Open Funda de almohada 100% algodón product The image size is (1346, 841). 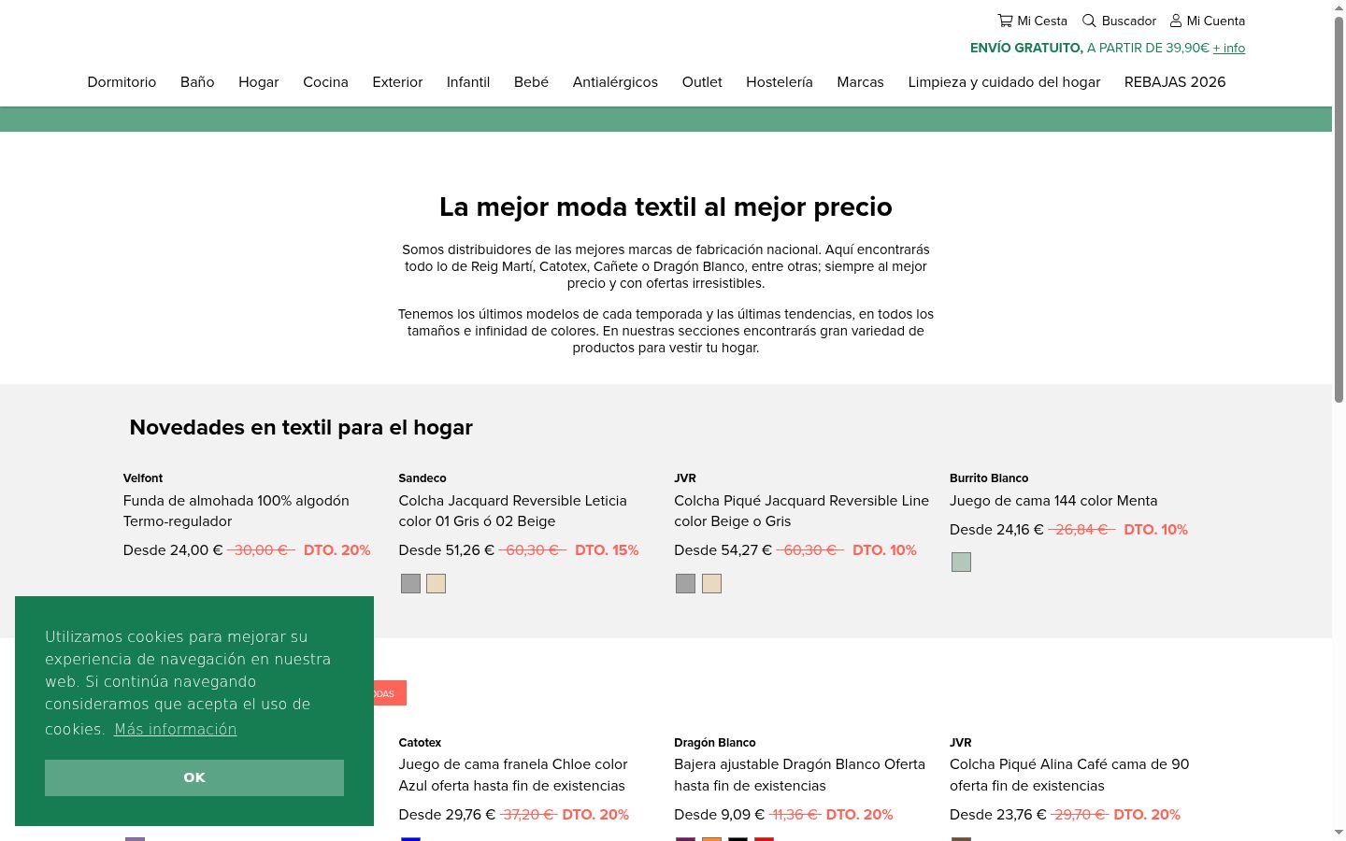click(x=236, y=511)
